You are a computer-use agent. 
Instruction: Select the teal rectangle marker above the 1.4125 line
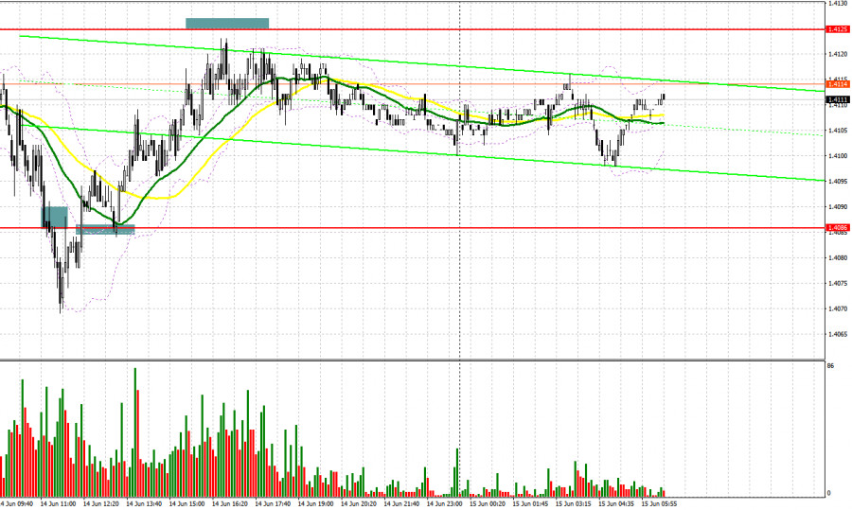(x=227, y=24)
